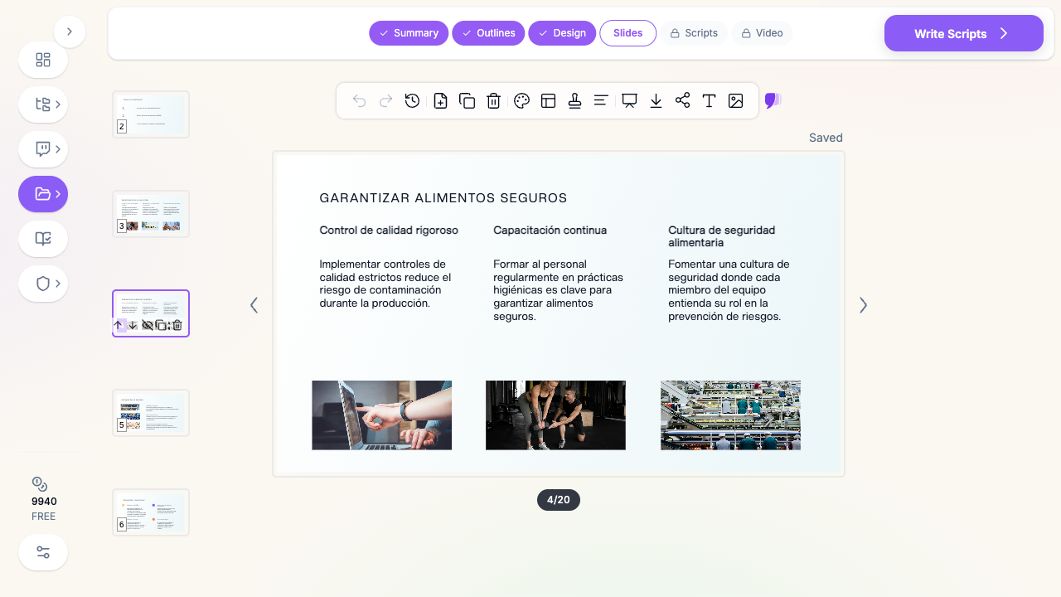
Task: Delete slide using the toolbar trash icon
Action: (493, 101)
